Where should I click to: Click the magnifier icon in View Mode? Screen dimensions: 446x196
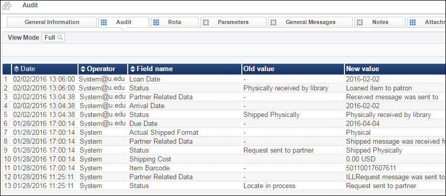pos(60,38)
